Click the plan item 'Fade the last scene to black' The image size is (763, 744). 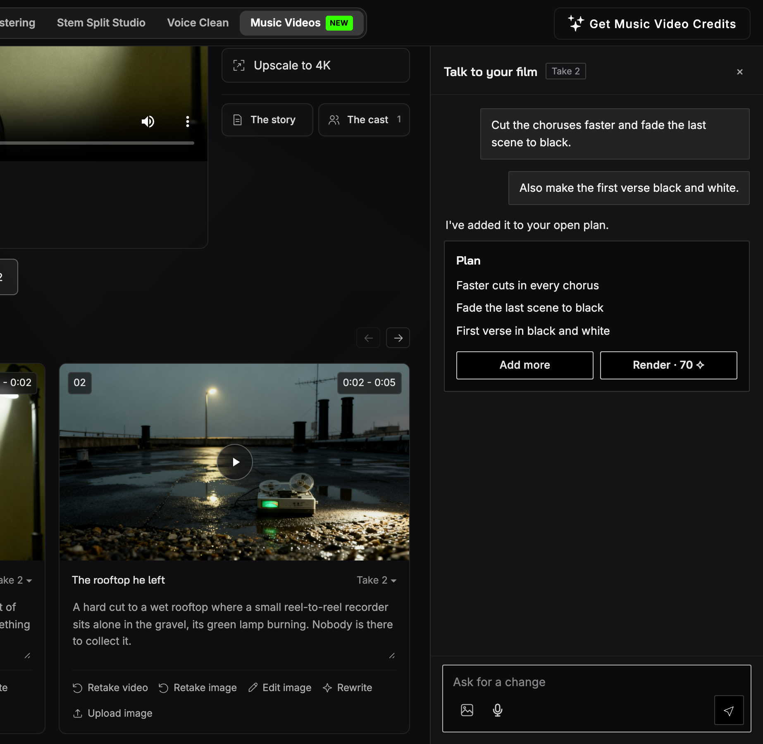point(530,308)
